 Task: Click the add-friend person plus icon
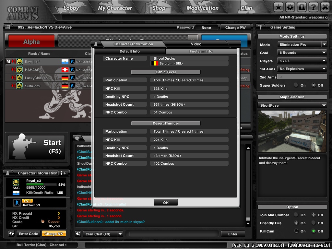tap(63, 173)
